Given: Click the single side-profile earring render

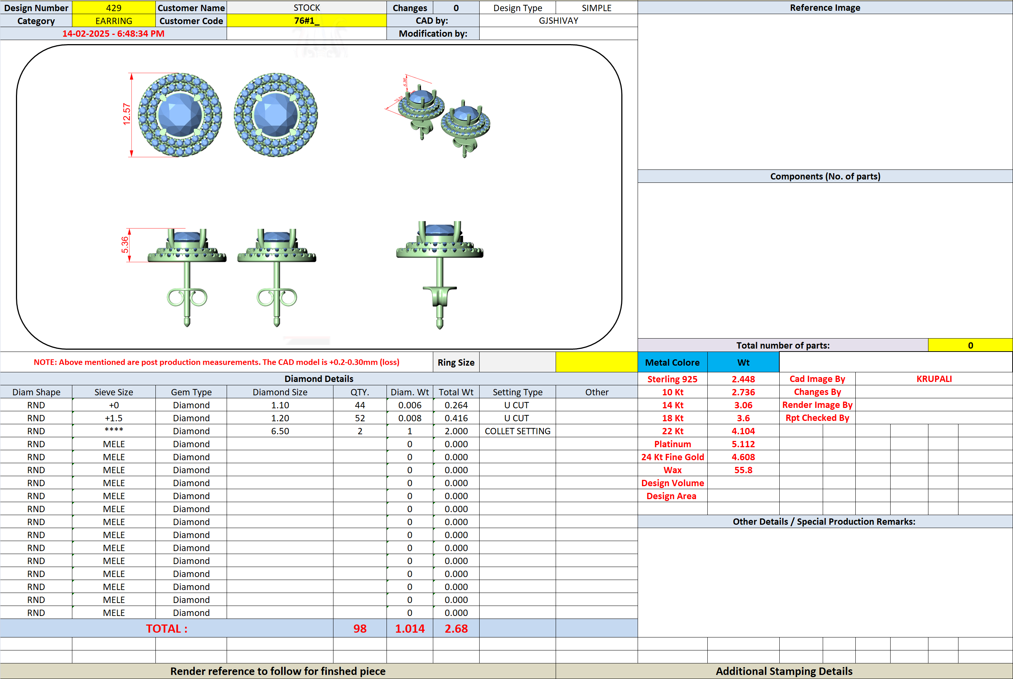Looking at the screenshot, I should 440,275.
